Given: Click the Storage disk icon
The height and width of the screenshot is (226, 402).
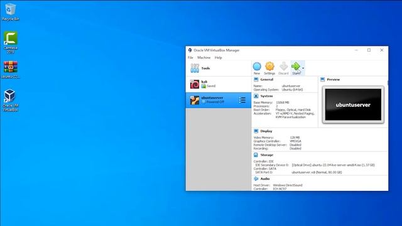Looking at the screenshot, I should click(x=256, y=155).
